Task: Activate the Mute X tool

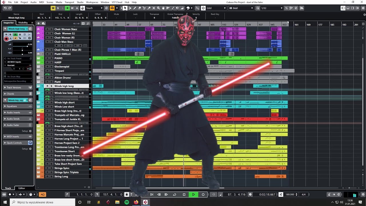Action: [x=154, y=8]
